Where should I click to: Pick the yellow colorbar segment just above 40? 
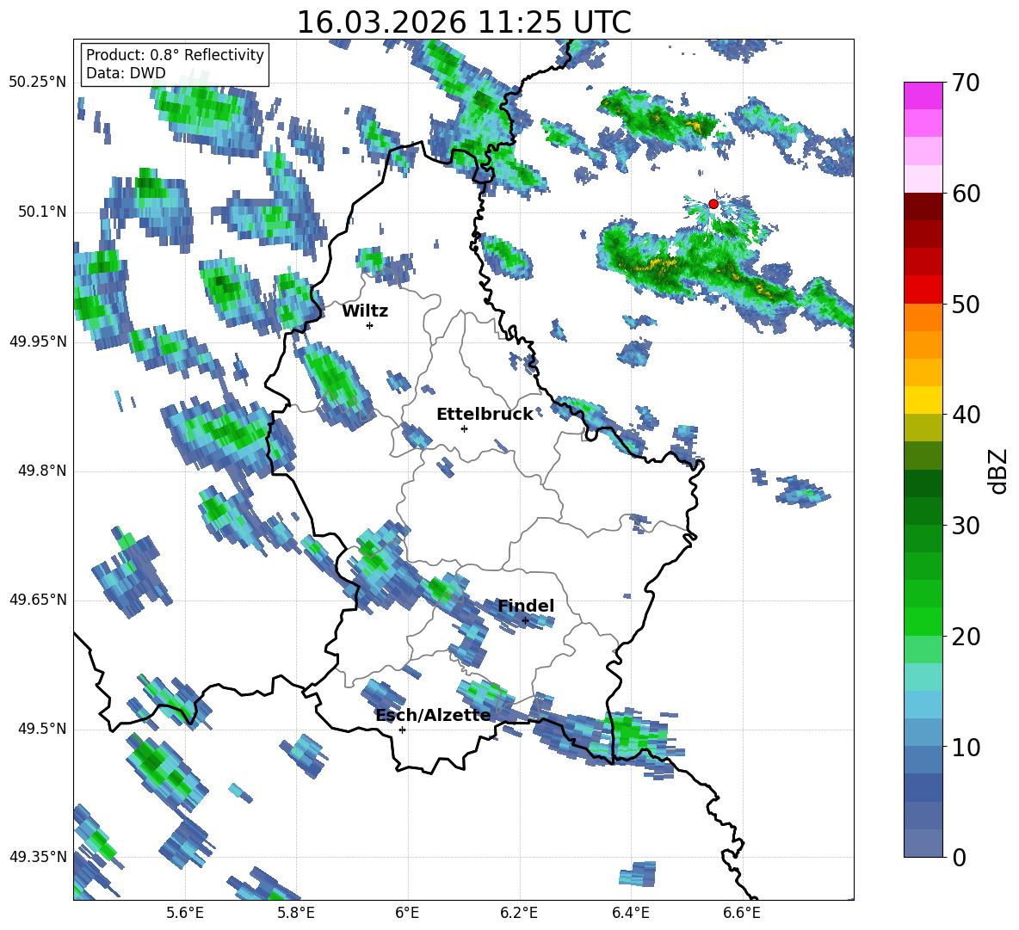pos(923,400)
